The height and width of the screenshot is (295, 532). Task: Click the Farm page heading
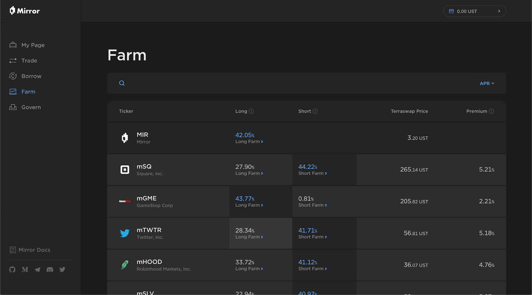coord(127,55)
